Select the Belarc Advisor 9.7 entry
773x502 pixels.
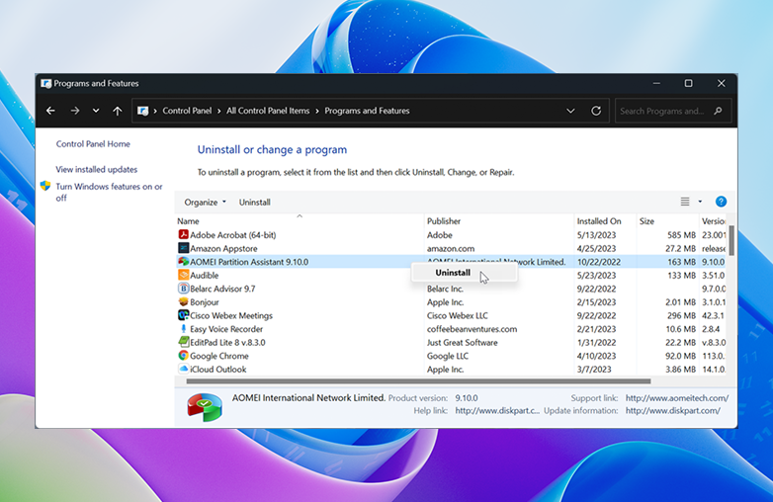451,289
